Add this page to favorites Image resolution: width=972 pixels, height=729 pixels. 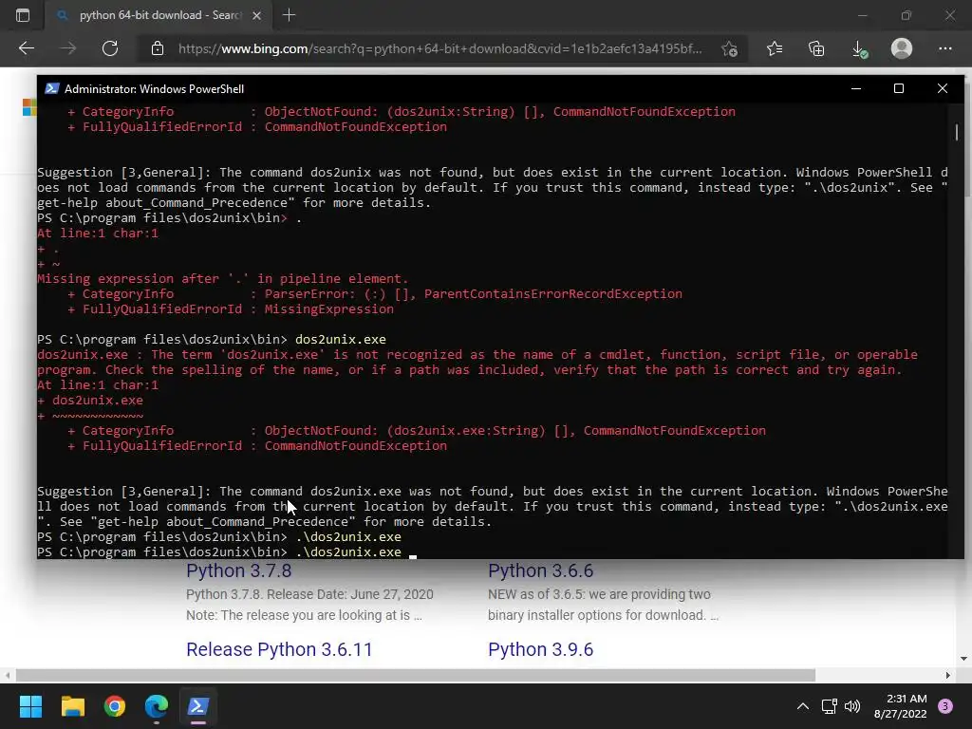tap(730, 48)
